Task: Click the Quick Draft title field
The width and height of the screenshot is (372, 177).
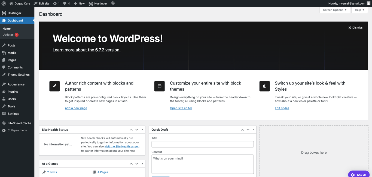Action: pos(203,144)
